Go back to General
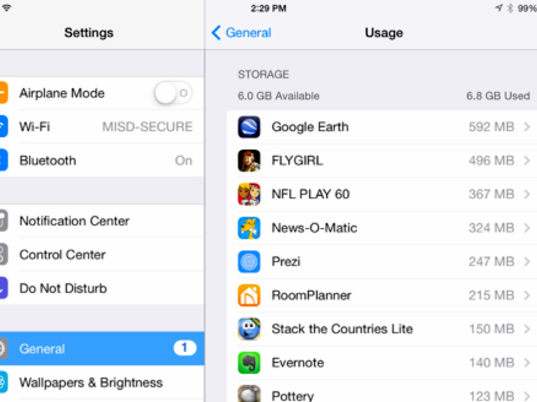537x402 pixels. click(x=241, y=33)
